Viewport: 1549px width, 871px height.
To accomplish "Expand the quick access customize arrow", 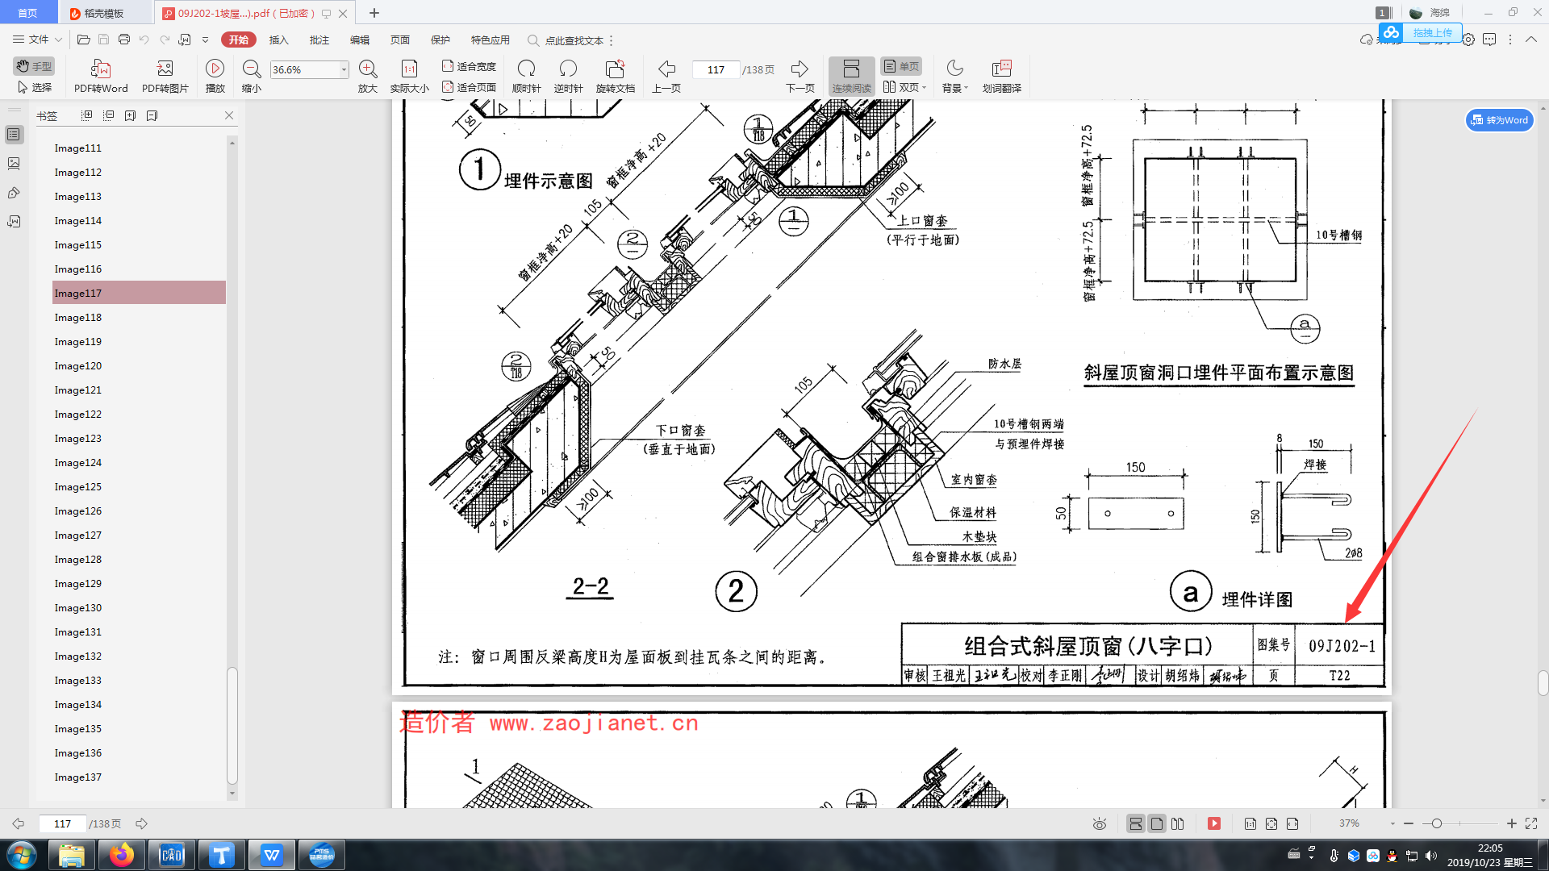I will pyautogui.click(x=205, y=40).
